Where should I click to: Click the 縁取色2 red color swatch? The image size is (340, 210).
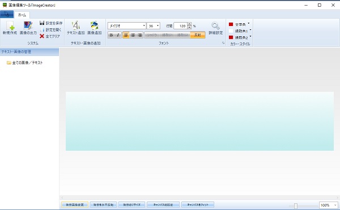click(231, 37)
